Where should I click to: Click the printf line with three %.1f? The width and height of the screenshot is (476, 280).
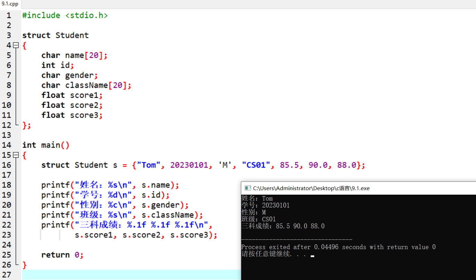[x=127, y=225]
